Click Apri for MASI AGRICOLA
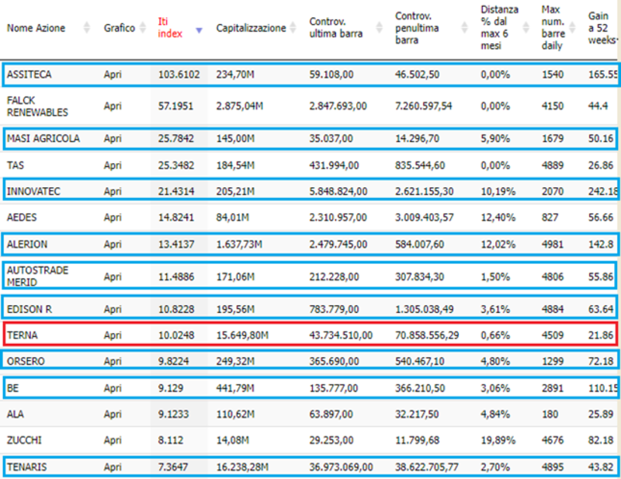 click(x=113, y=139)
